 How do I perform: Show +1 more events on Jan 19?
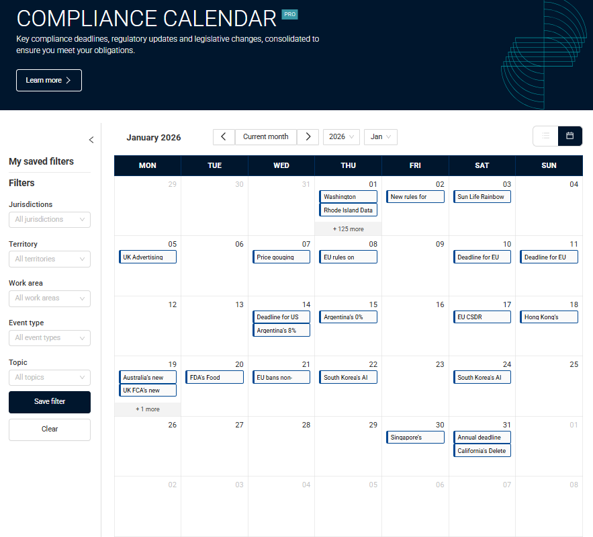(x=147, y=409)
